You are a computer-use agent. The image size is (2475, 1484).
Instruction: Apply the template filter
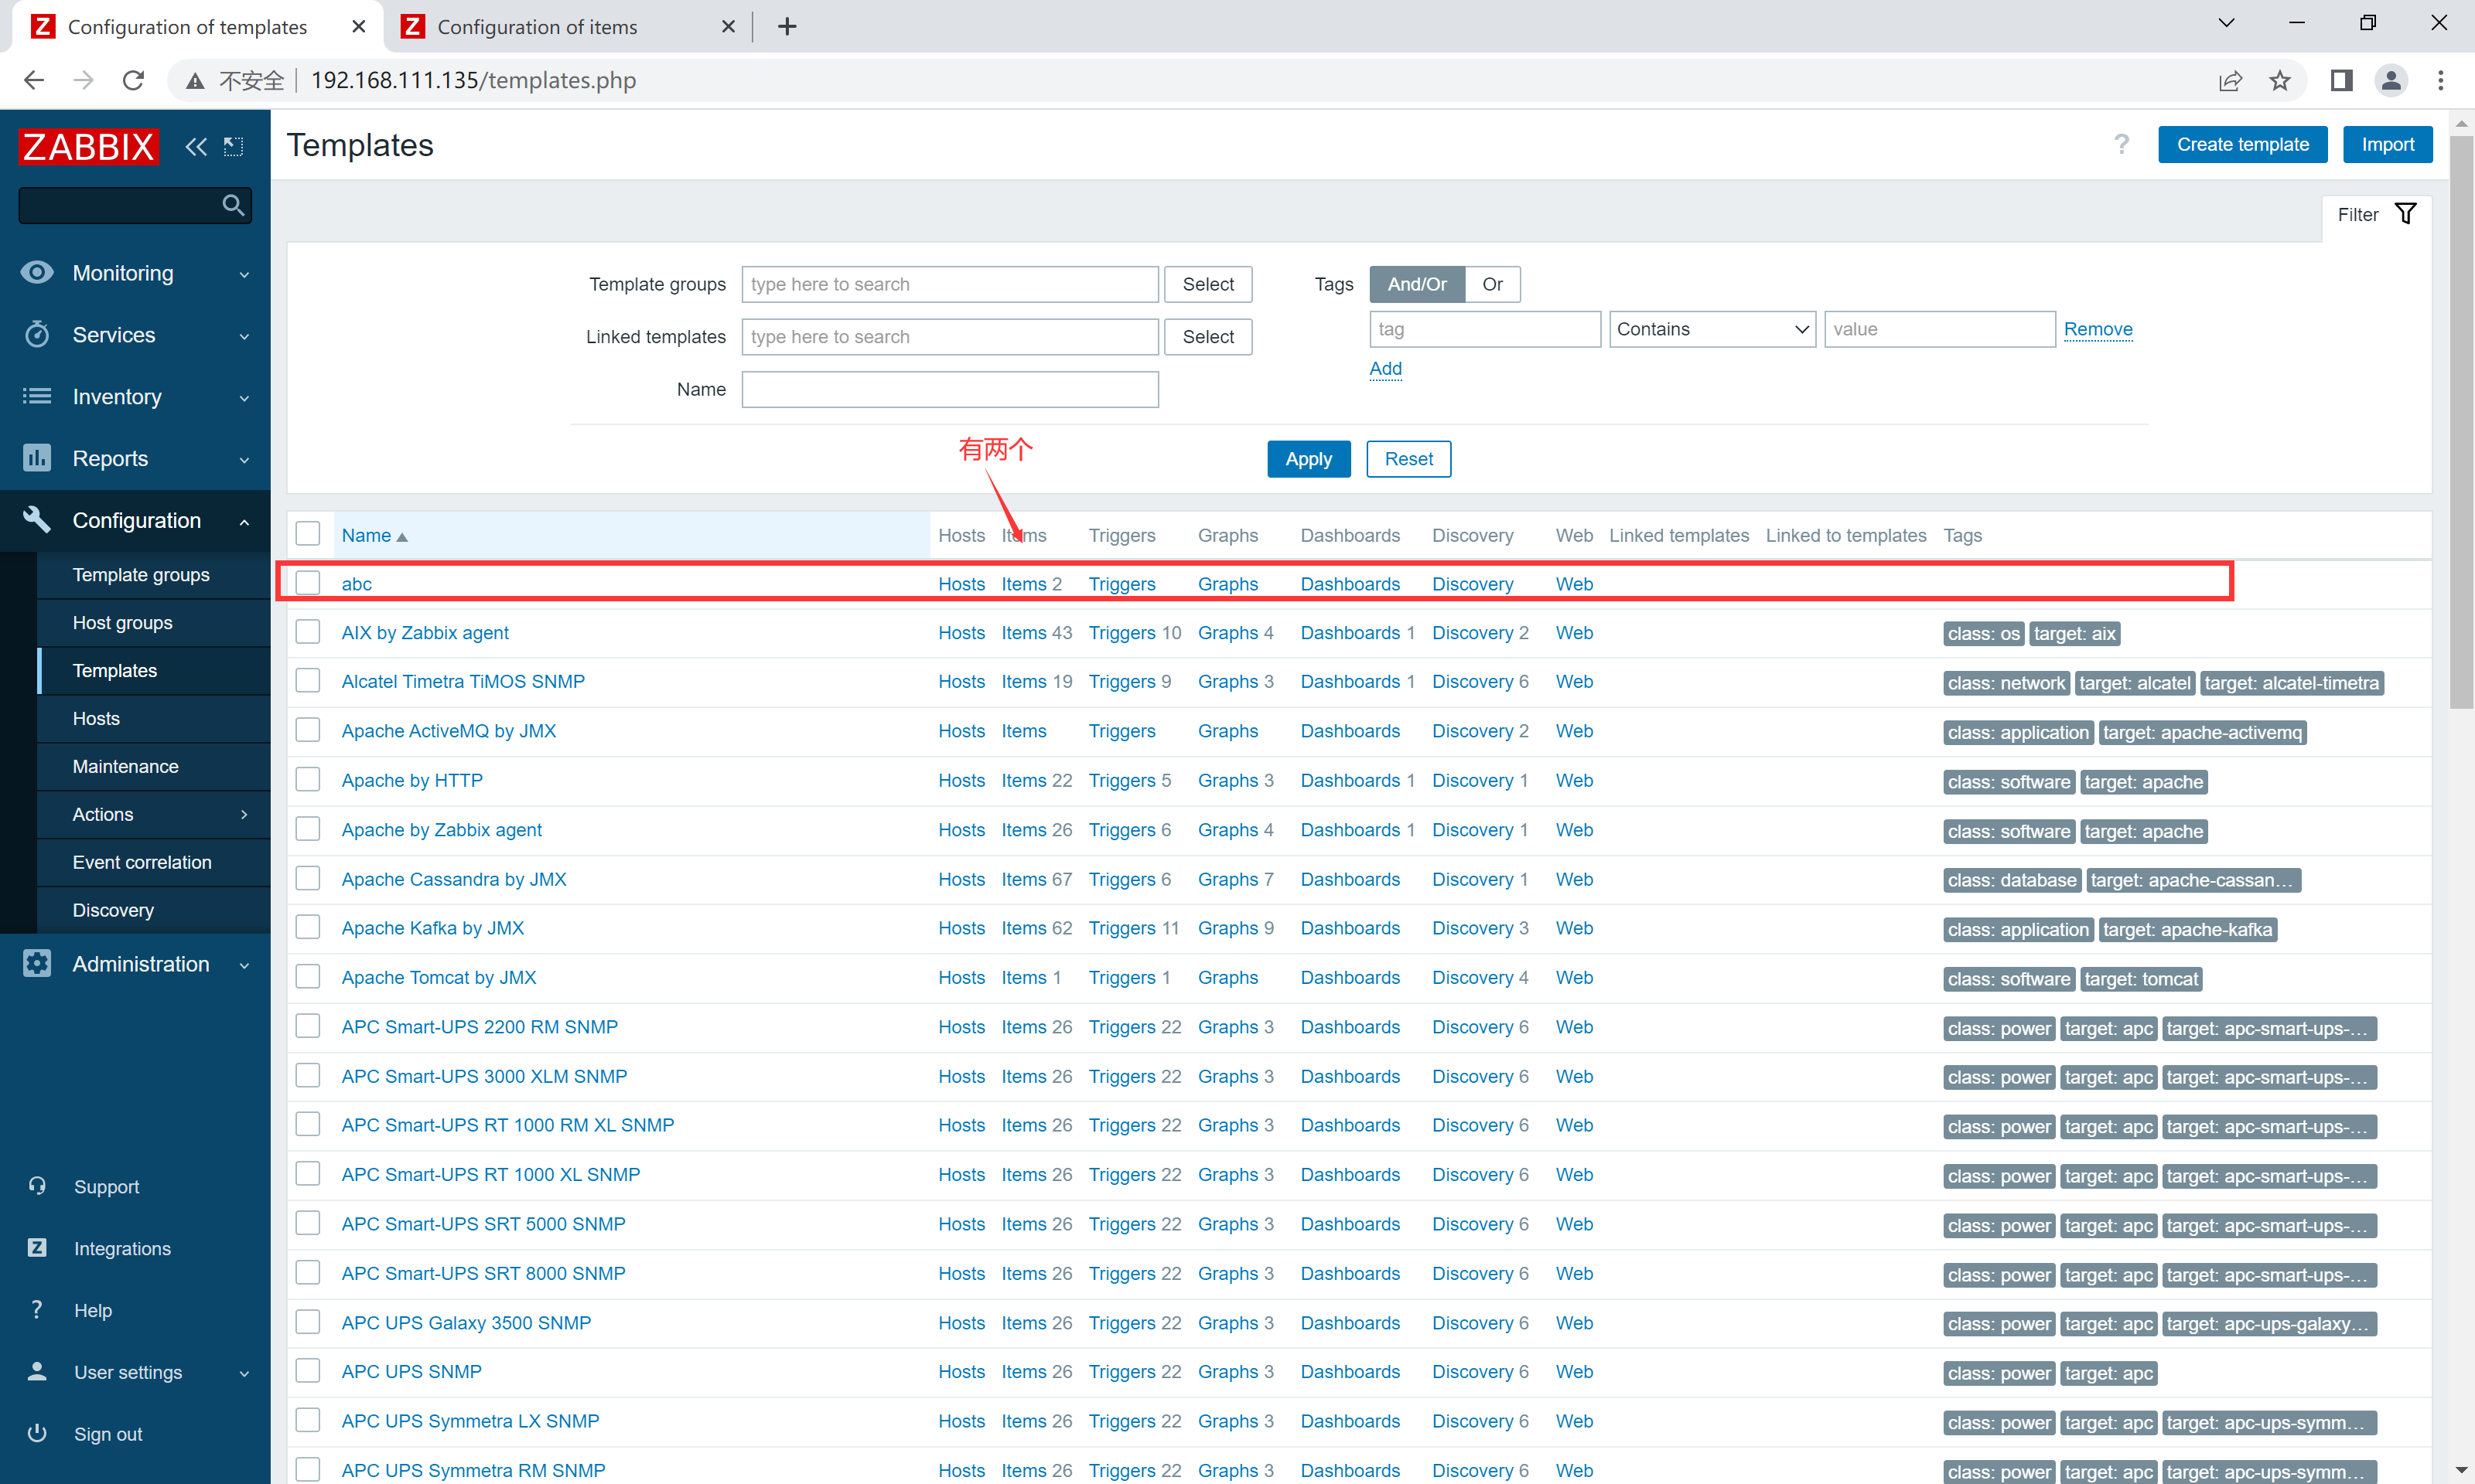[1308, 458]
